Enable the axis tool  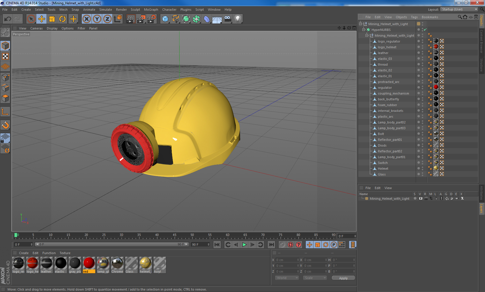pos(5,112)
